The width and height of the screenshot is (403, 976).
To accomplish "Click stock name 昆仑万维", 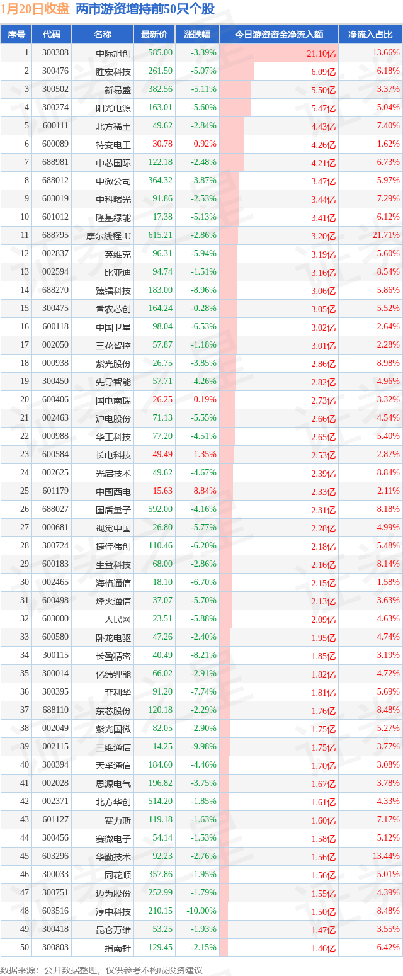I will pos(113,930).
